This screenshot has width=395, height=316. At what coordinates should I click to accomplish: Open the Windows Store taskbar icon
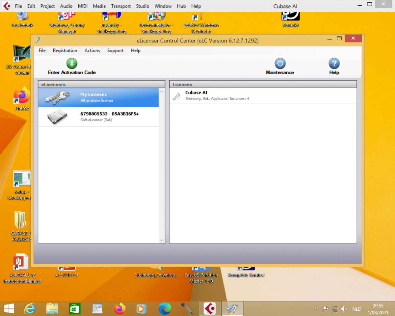pyautogui.click(x=75, y=308)
